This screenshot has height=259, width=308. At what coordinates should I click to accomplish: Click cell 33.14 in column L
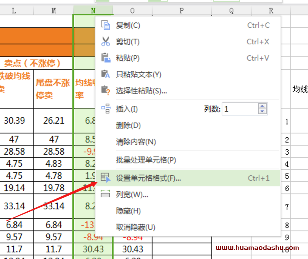click(x=17, y=206)
